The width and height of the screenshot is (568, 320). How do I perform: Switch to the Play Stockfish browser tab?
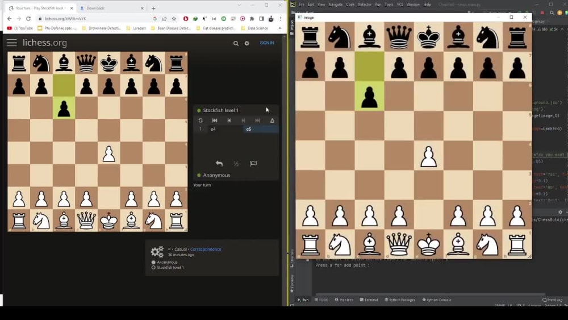41,8
